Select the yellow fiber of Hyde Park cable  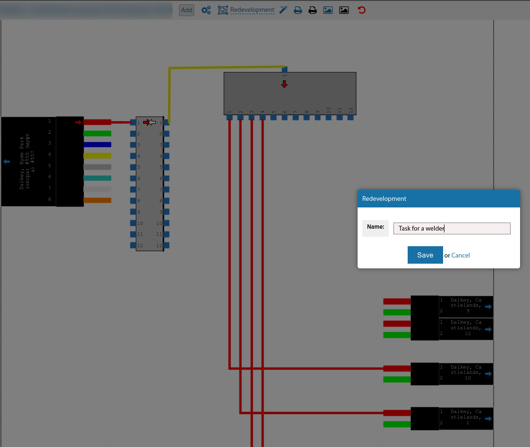coord(97,155)
